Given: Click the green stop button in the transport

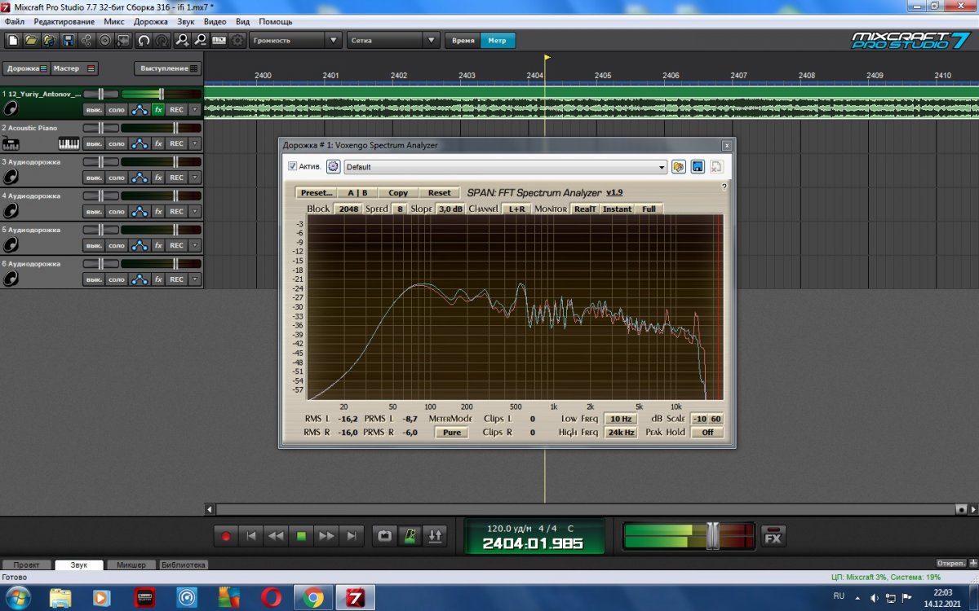Looking at the screenshot, I should coord(301,536).
